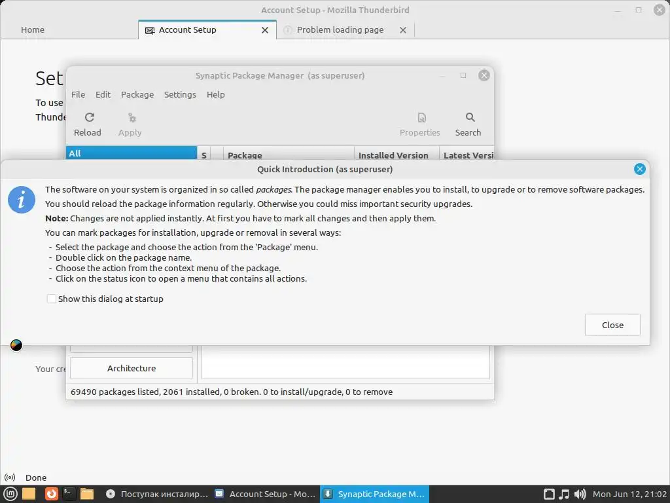Click the Search magnifier in Synaptic toolbar
This screenshot has width=670, height=503.
tap(470, 117)
